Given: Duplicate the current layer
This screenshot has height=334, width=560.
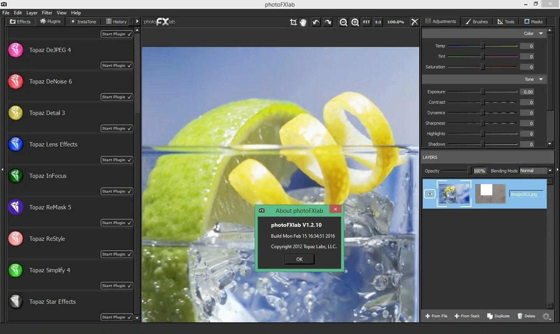Looking at the screenshot, I should [x=498, y=316].
